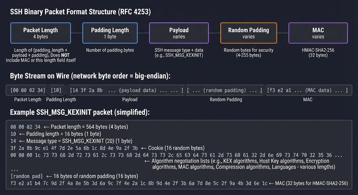This screenshot has width=358, height=195.
Task: Select the SSH_MSG_KEXINIT note under Payload
Action: pos(179,53)
